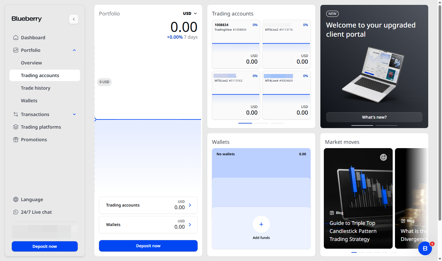
Task: Click the Blueberry logo
Action: [x=27, y=19]
